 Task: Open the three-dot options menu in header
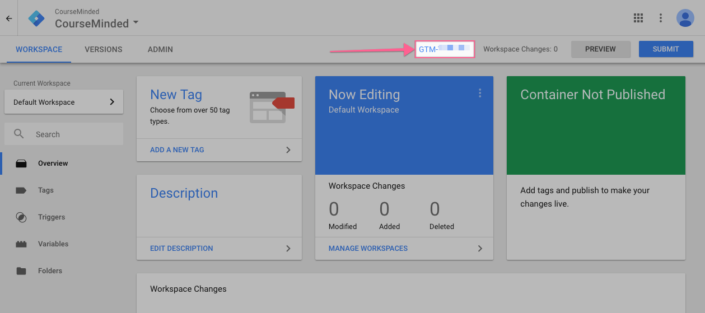pos(661,18)
